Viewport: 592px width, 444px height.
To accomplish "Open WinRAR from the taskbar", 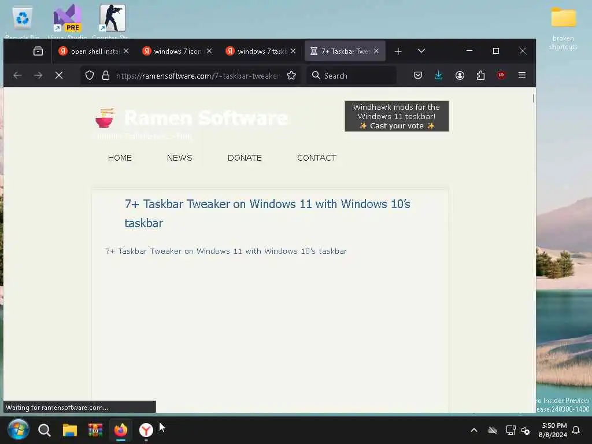I will pos(95,430).
